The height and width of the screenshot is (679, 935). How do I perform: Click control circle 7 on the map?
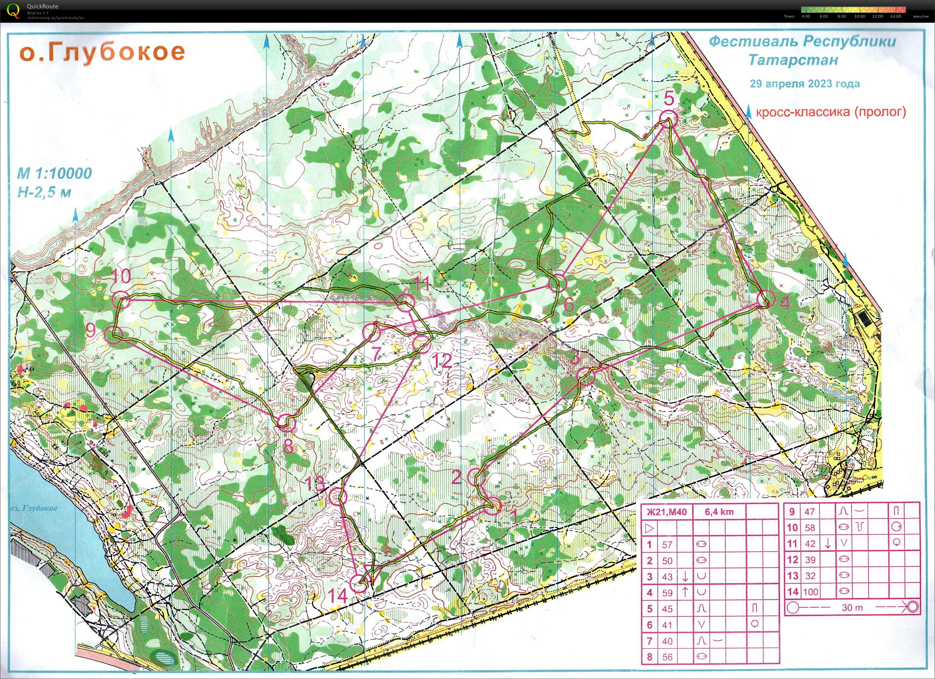(371, 333)
